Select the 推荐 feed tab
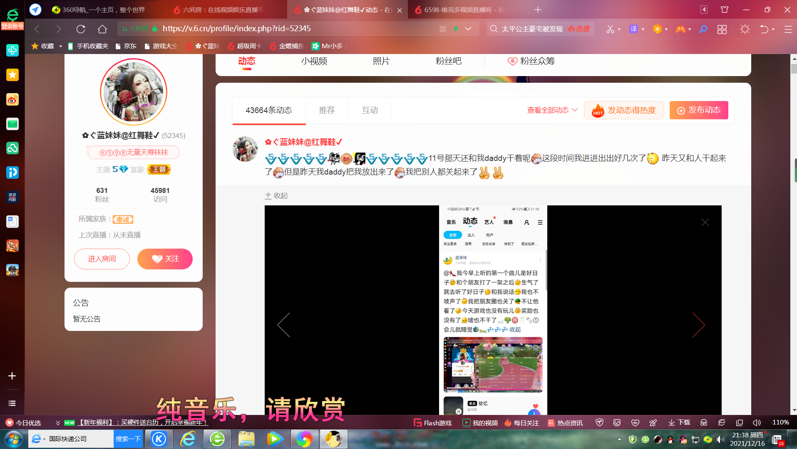The height and width of the screenshot is (449, 797). click(x=327, y=110)
